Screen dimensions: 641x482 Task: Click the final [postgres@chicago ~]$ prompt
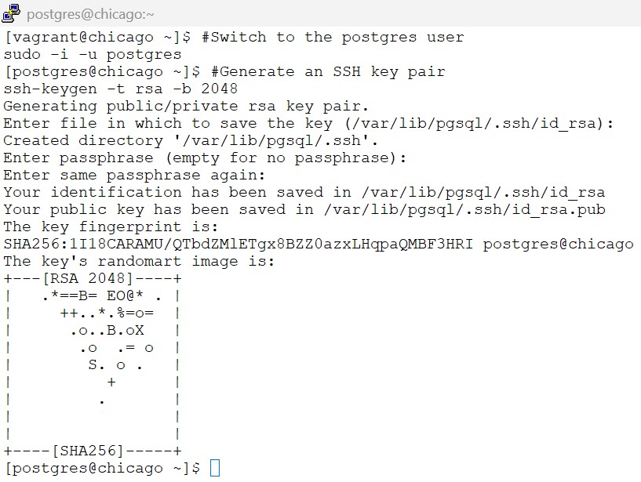click(102, 468)
